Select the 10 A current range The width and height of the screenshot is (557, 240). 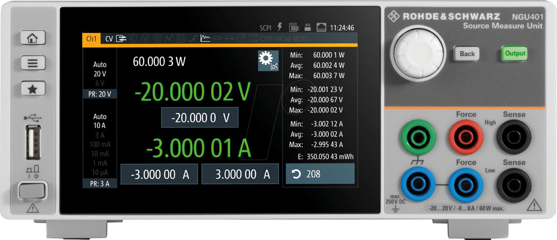point(100,126)
